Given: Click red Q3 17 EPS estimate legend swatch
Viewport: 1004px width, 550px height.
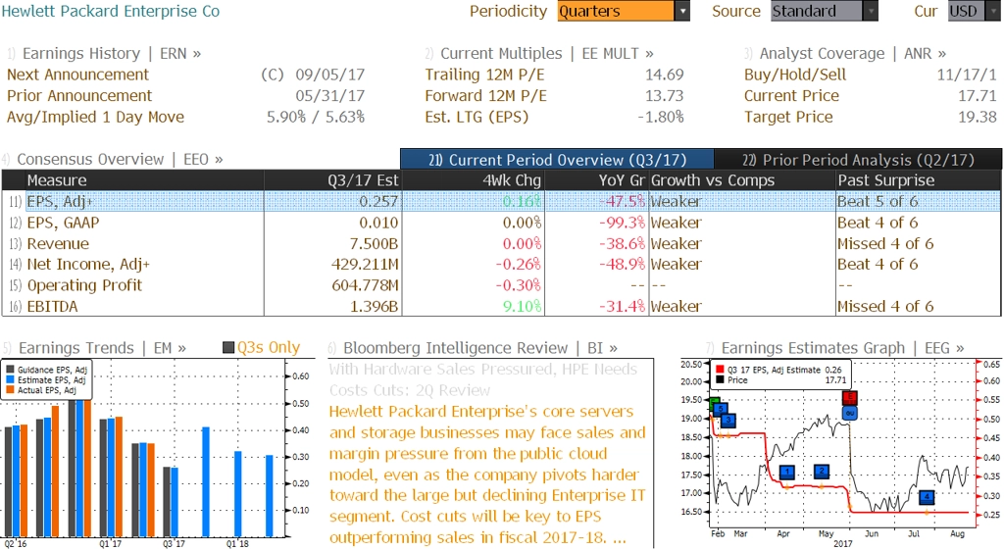Looking at the screenshot, I should point(721,370).
